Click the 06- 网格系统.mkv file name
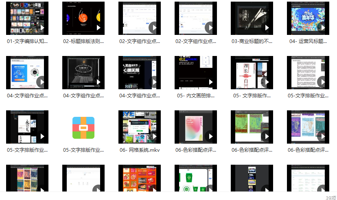Screen dimensions: 337x200 140,150
